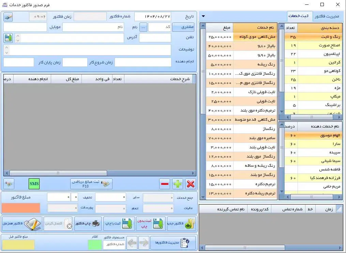Click ثبت با چاپ to save and print
The width and height of the screenshot is (346, 253).
[x=119, y=224]
